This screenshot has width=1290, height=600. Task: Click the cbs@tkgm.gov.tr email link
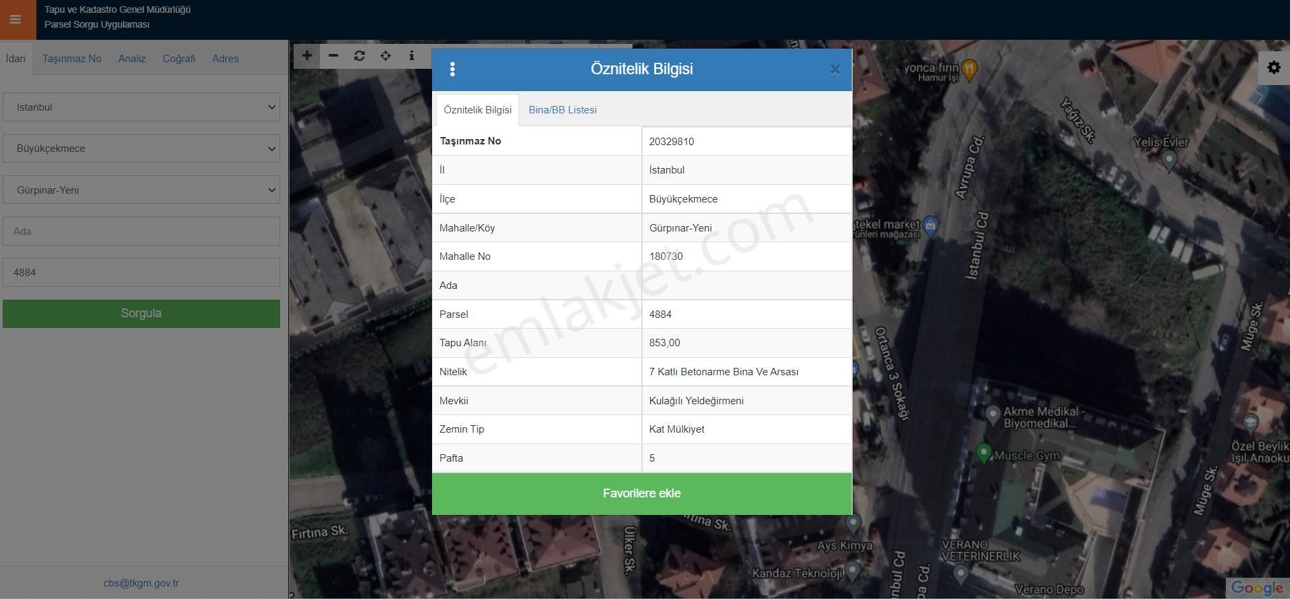141,583
